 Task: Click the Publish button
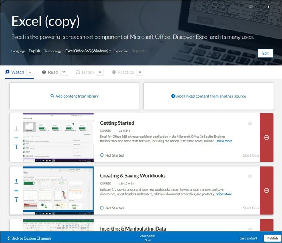point(272,238)
